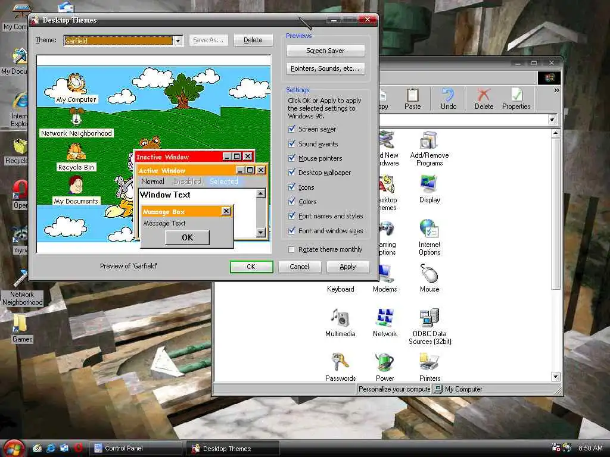Open Add/Remove Programs in Control Panel
Screen dimensions: 610x457
429,149
